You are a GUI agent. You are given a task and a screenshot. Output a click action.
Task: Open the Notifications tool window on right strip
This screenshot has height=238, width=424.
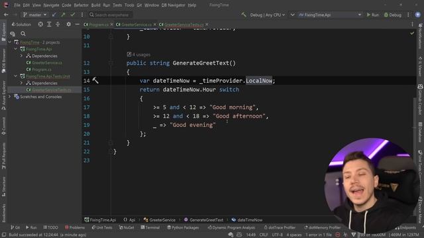tap(420, 36)
